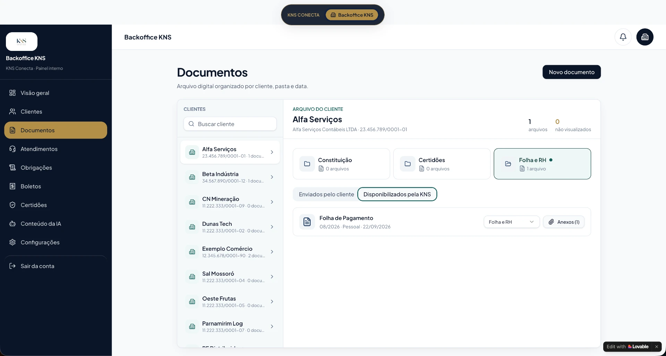Image resolution: width=666 pixels, height=356 pixels.
Task: Switch to Backoffice KNS mode
Action: [x=352, y=15]
